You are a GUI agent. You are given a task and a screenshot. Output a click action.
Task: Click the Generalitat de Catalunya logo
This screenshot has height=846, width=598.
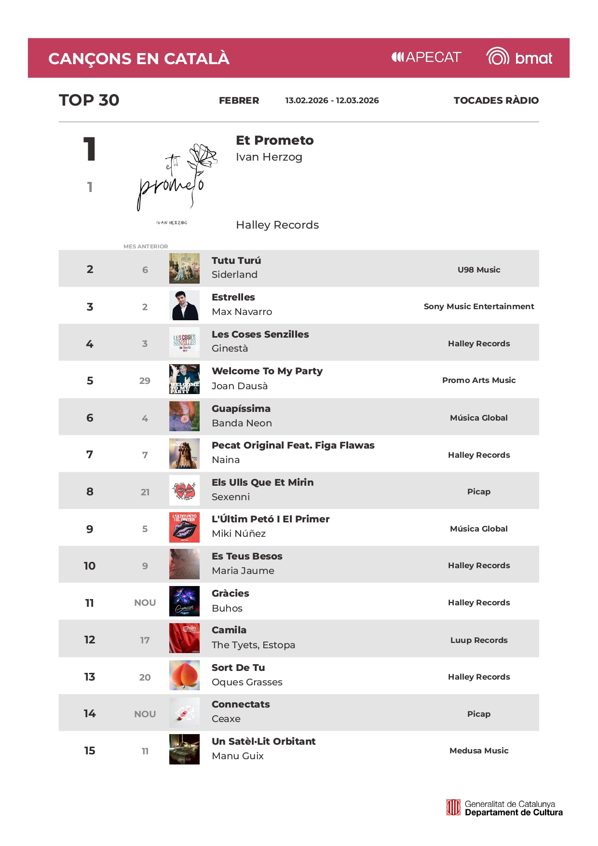(504, 808)
